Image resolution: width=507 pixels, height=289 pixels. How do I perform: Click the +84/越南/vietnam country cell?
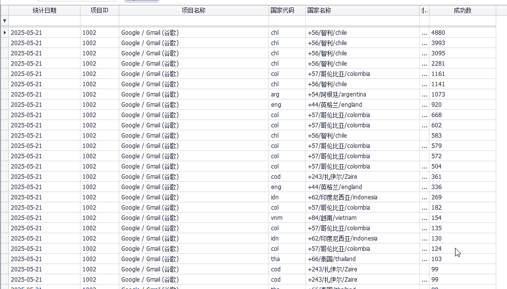pyautogui.click(x=363, y=218)
